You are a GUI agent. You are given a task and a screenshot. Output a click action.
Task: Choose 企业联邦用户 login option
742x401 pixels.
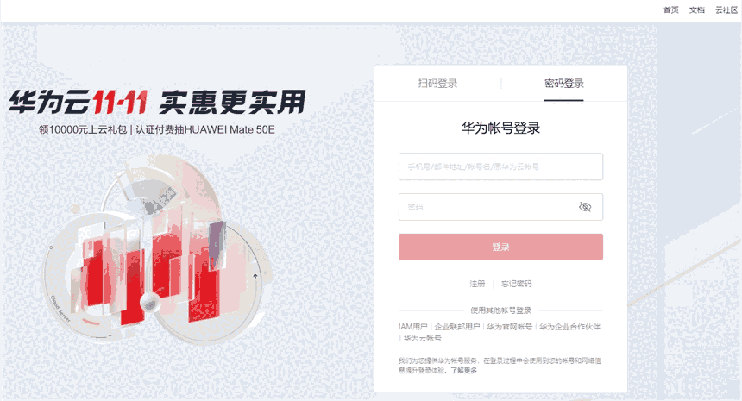[x=457, y=327]
